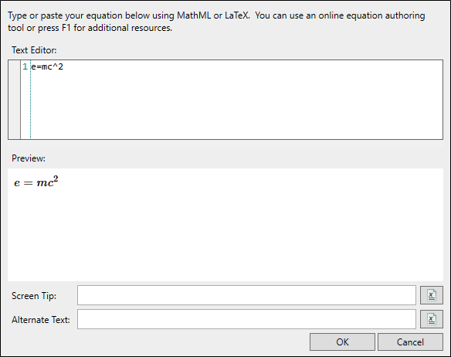Dismiss the dialog with Cancel
451x357 pixels.
tap(410, 342)
